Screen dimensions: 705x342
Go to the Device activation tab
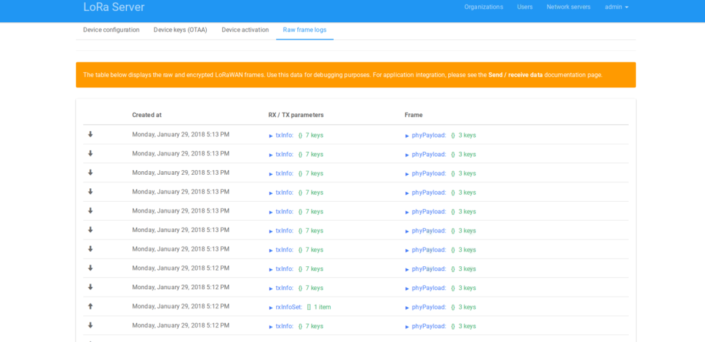[x=245, y=30]
